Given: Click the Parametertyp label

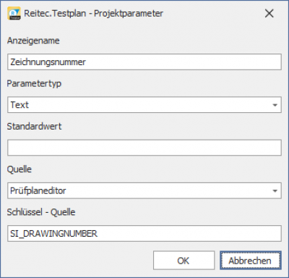Looking at the screenshot, I should (34, 84).
